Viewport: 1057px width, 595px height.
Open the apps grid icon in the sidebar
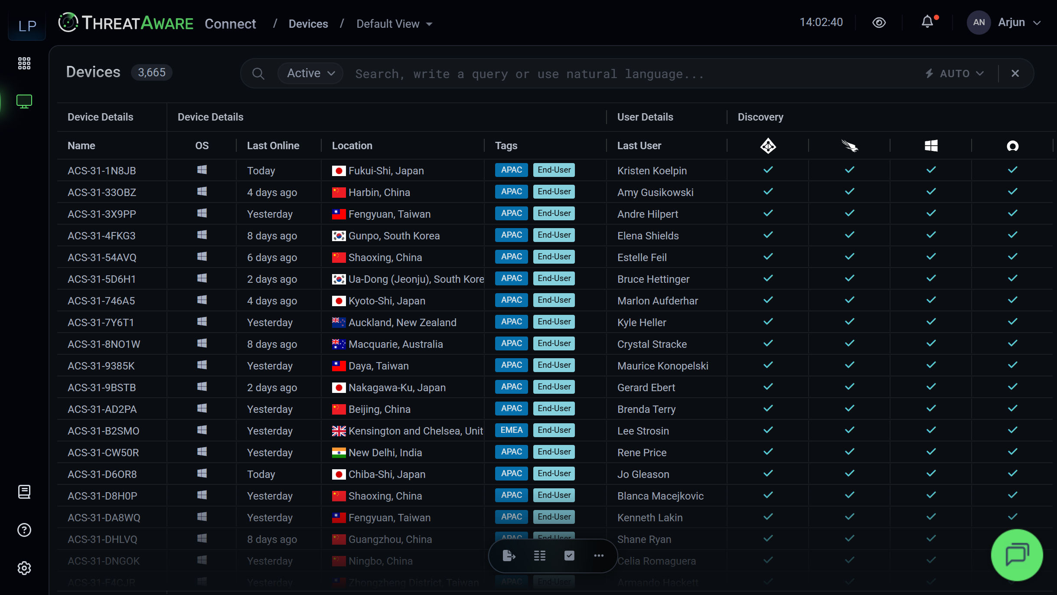(x=24, y=63)
